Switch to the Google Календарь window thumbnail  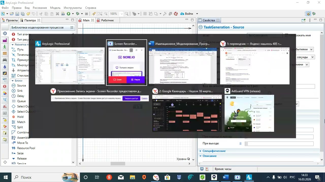[x=187, y=110]
